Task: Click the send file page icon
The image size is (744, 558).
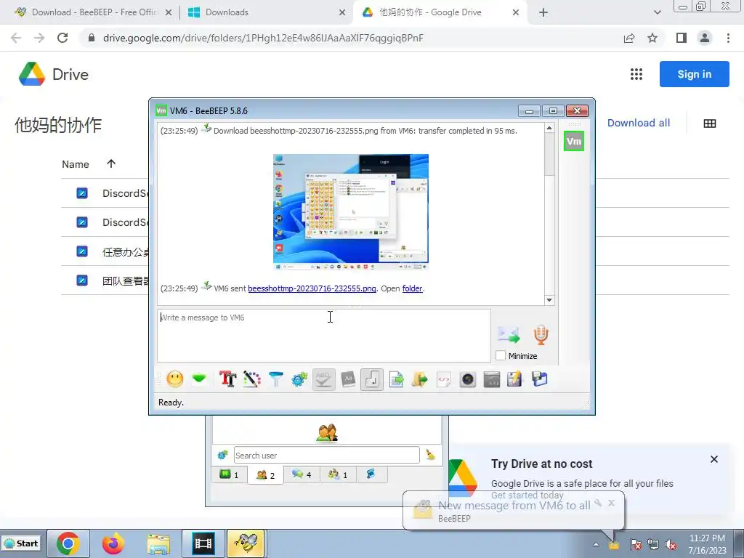Action: coord(396,379)
